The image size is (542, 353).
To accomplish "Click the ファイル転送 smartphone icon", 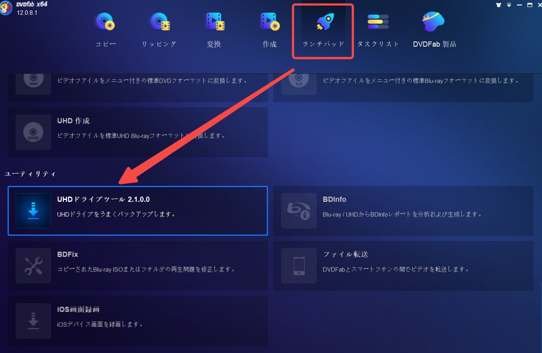I will point(299,266).
